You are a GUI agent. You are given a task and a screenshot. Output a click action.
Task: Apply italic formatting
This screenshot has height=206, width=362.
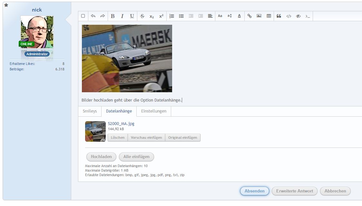[x=122, y=16]
